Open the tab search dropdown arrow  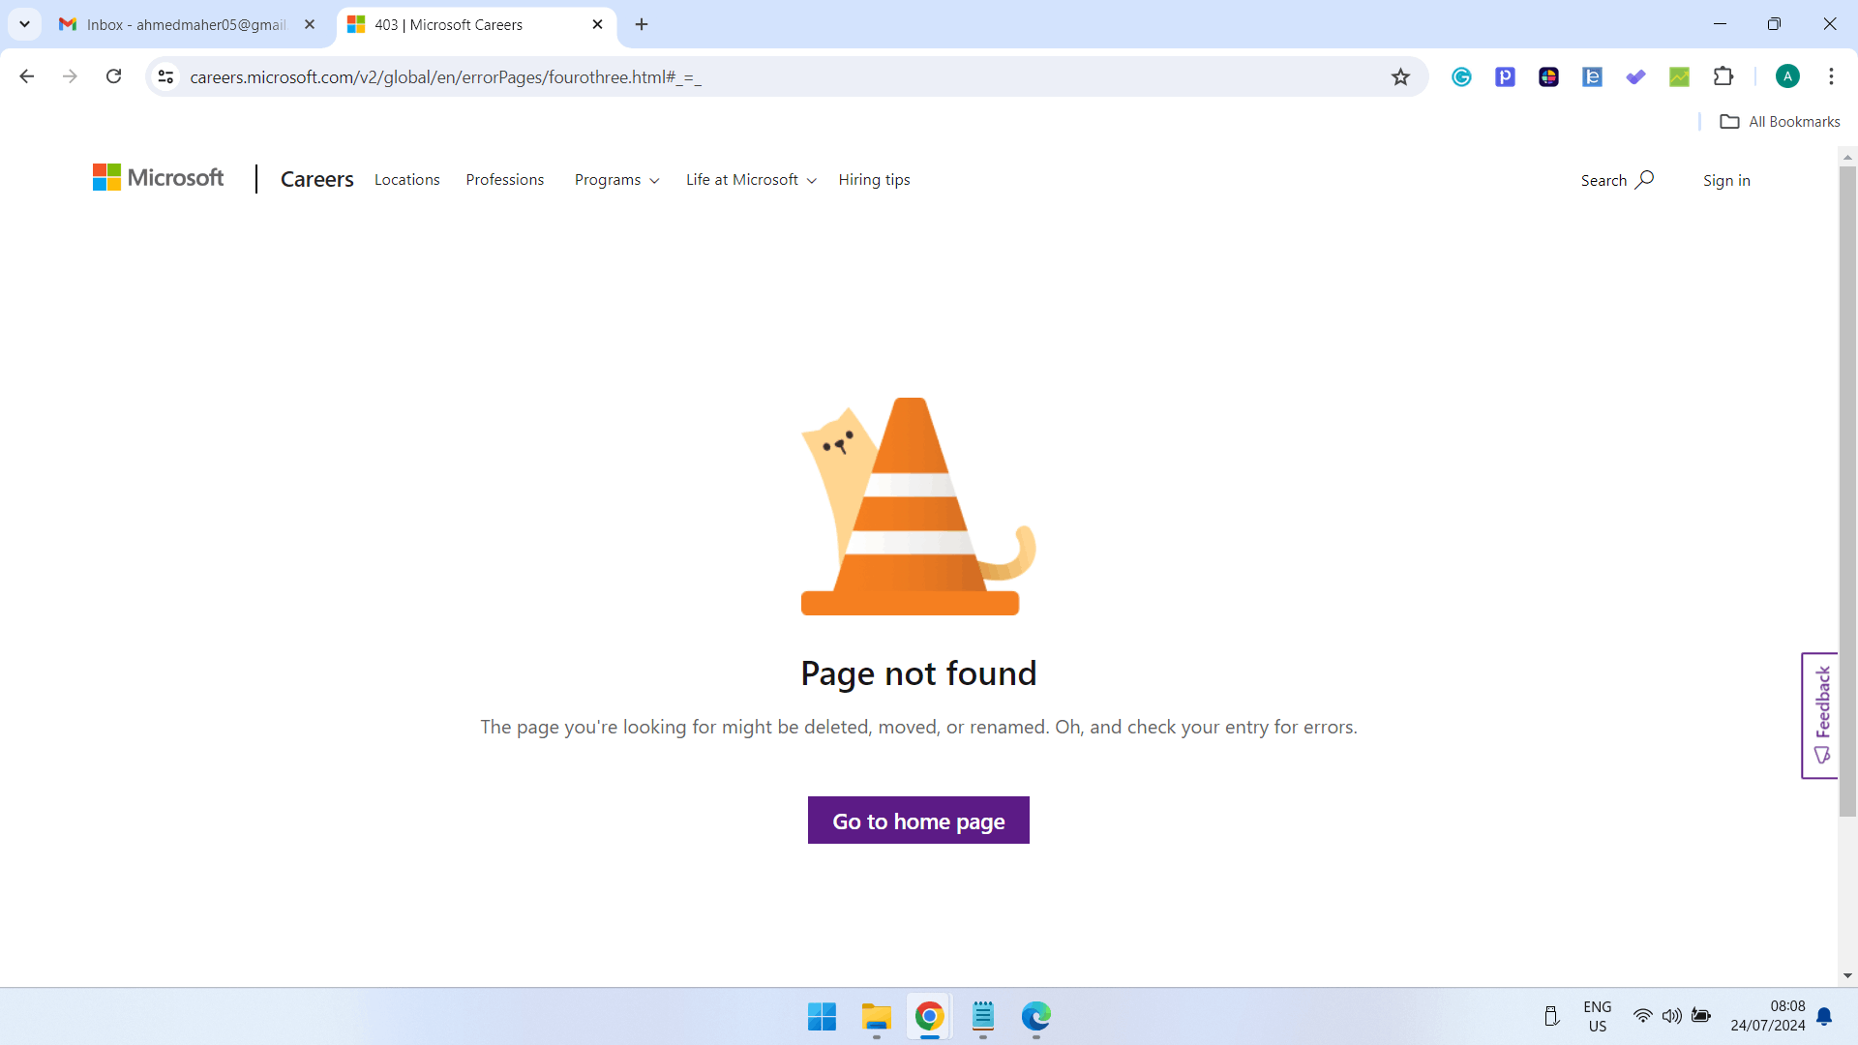pyautogui.click(x=24, y=24)
